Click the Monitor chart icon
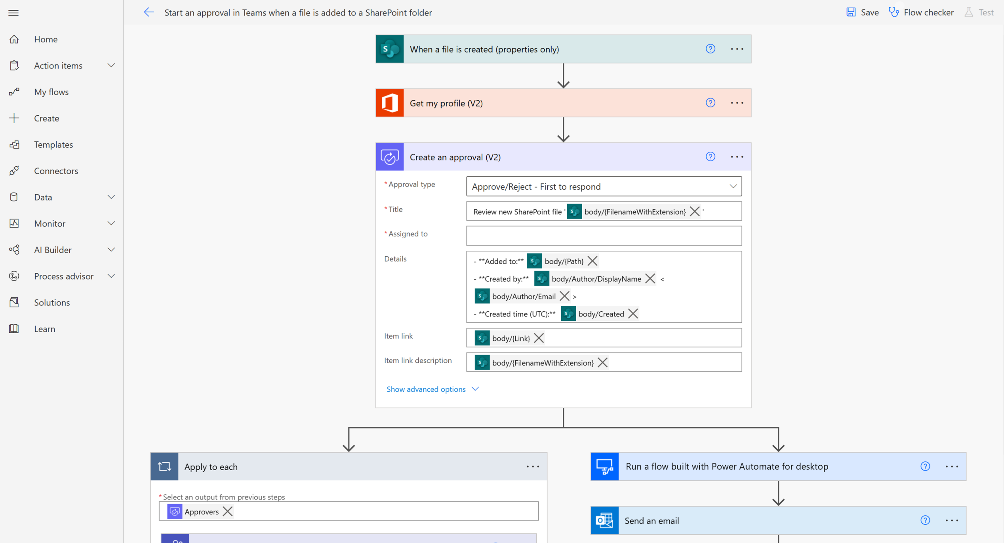This screenshot has width=1004, height=543. 14,223
